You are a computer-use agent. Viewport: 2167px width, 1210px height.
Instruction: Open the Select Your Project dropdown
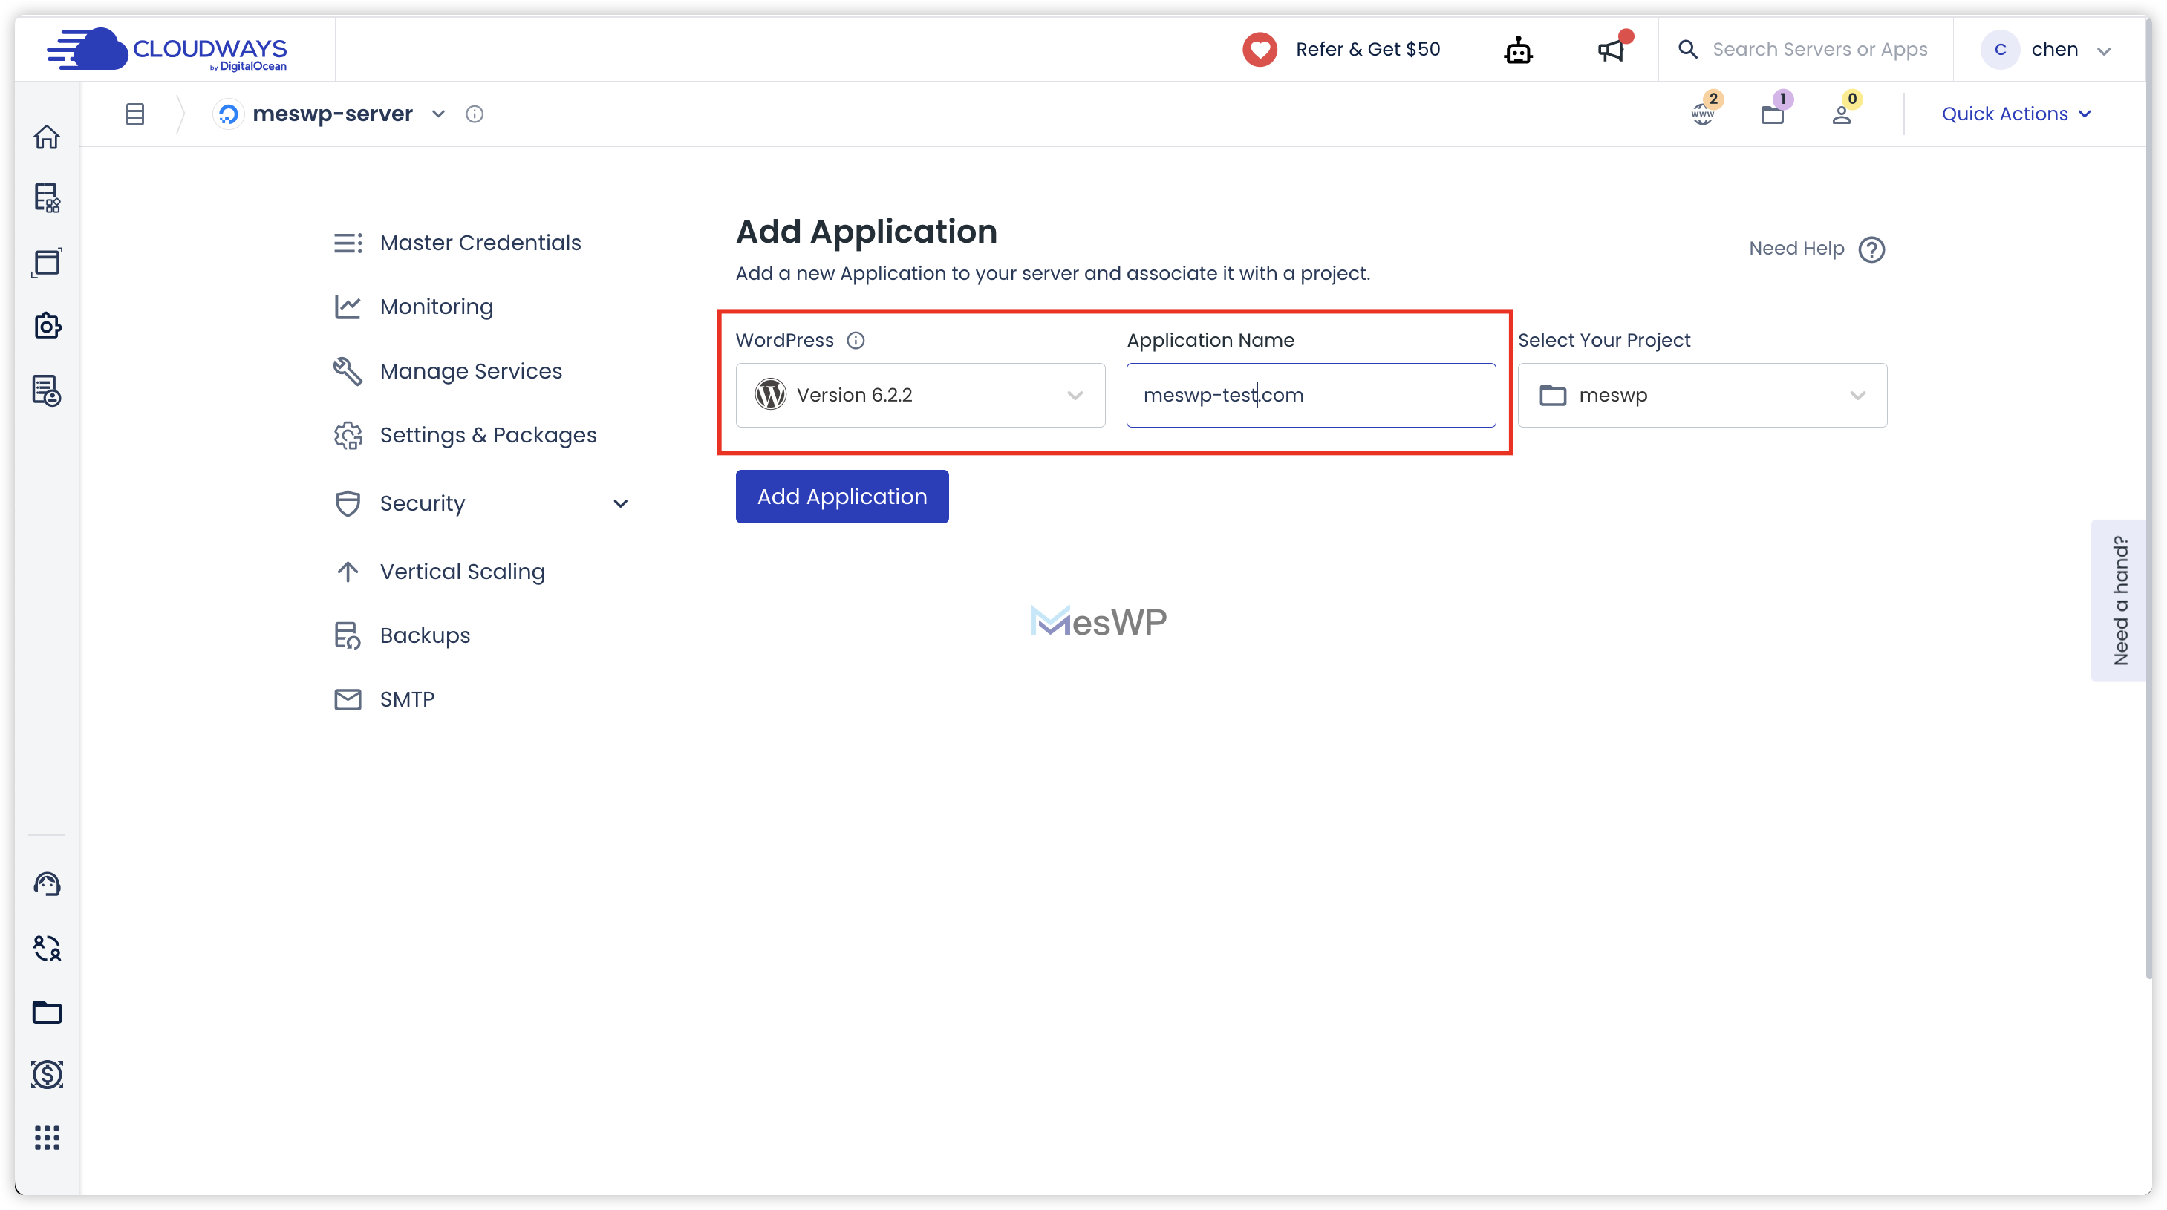tap(1703, 395)
